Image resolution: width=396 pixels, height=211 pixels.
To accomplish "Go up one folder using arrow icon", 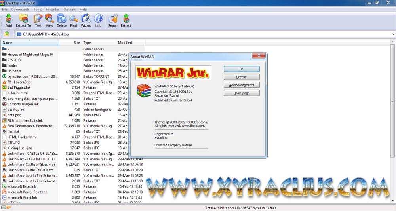I will (7, 34).
